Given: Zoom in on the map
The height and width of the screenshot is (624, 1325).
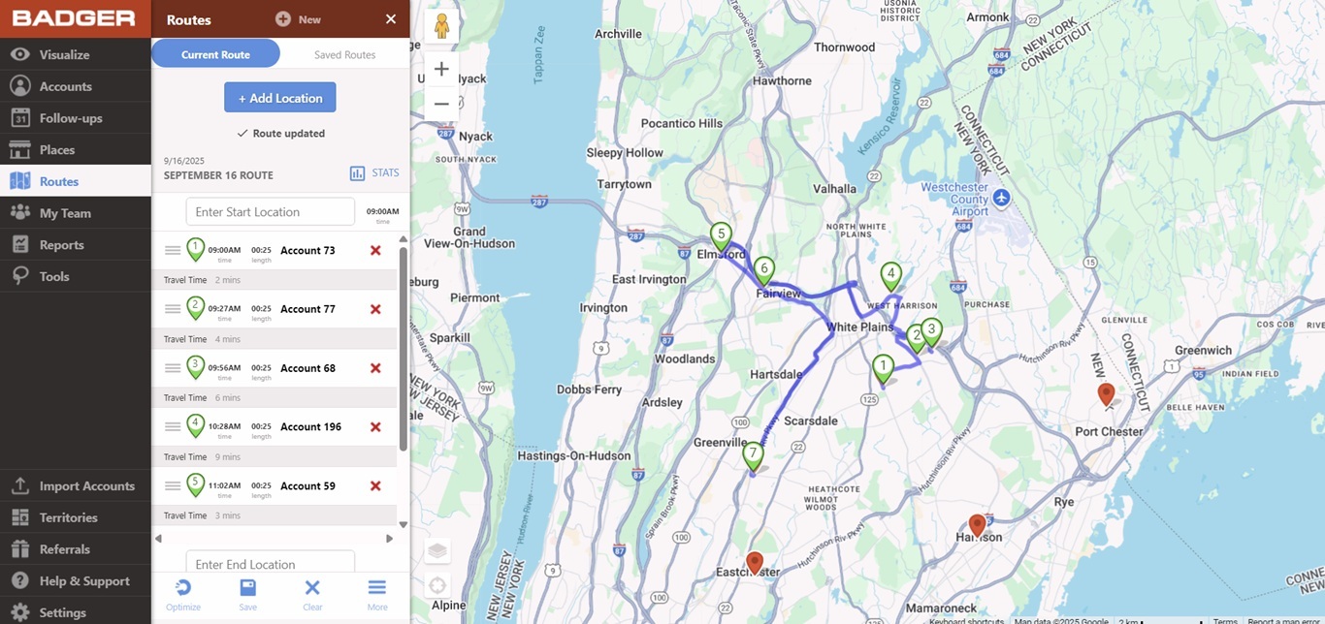Looking at the screenshot, I should pos(441,69).
